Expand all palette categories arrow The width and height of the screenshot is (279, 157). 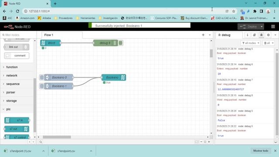33,142
